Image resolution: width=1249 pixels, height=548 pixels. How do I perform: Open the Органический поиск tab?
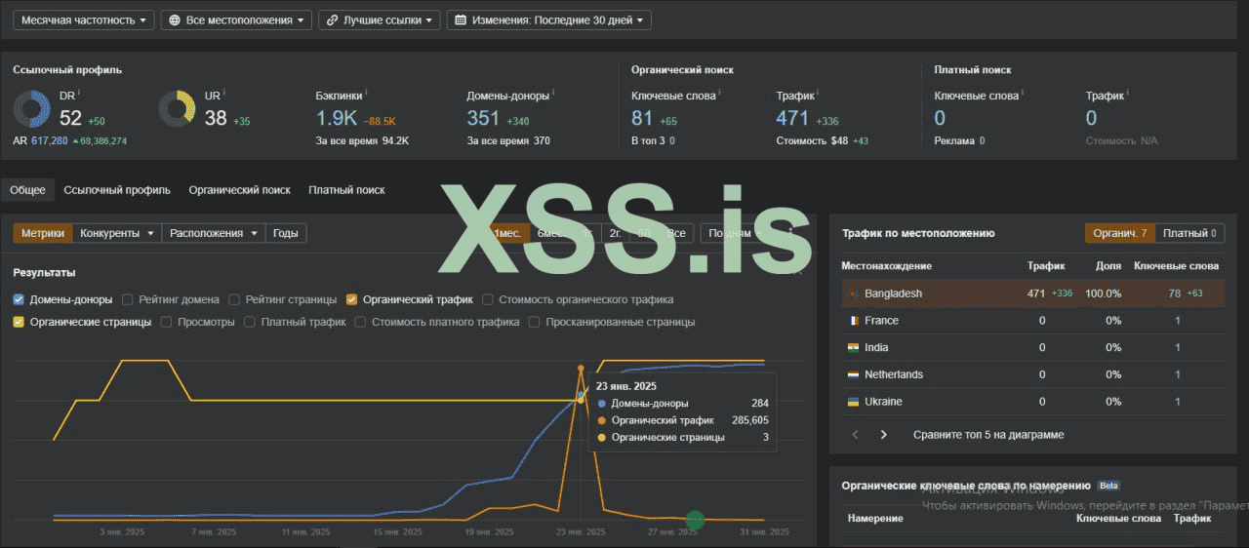click(x=239, y=190)
